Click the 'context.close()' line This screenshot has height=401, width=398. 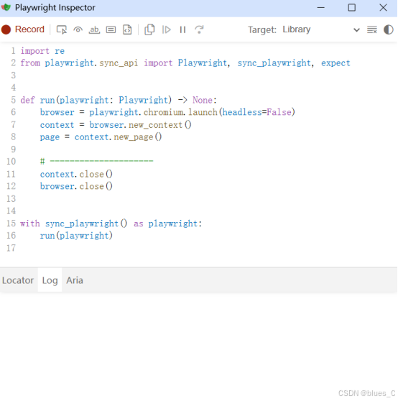pos(76,174)
